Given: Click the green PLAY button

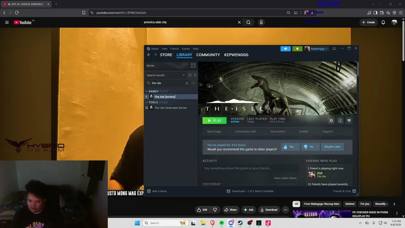Looking at the screenshot, I should 215,121.
